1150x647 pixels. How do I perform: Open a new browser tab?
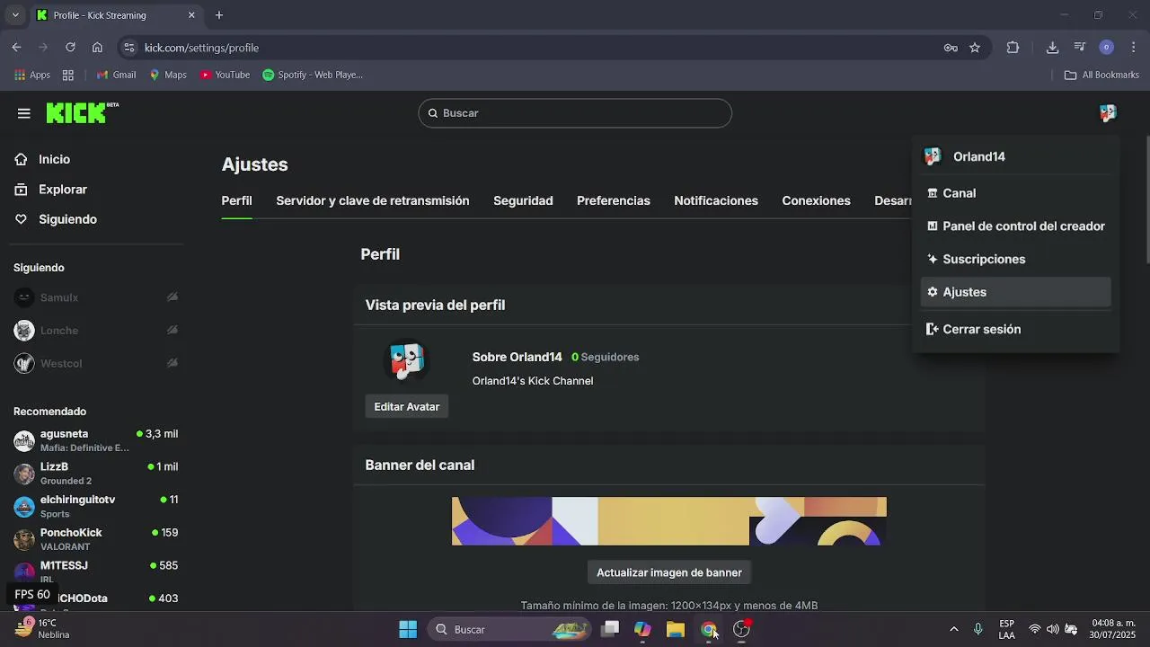pyautogui.click(x=219, y=15)
